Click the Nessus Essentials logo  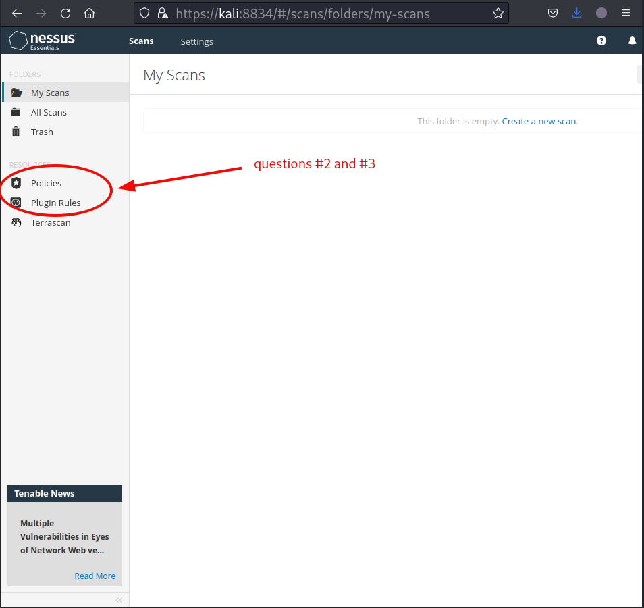click(x=42, y=41)
